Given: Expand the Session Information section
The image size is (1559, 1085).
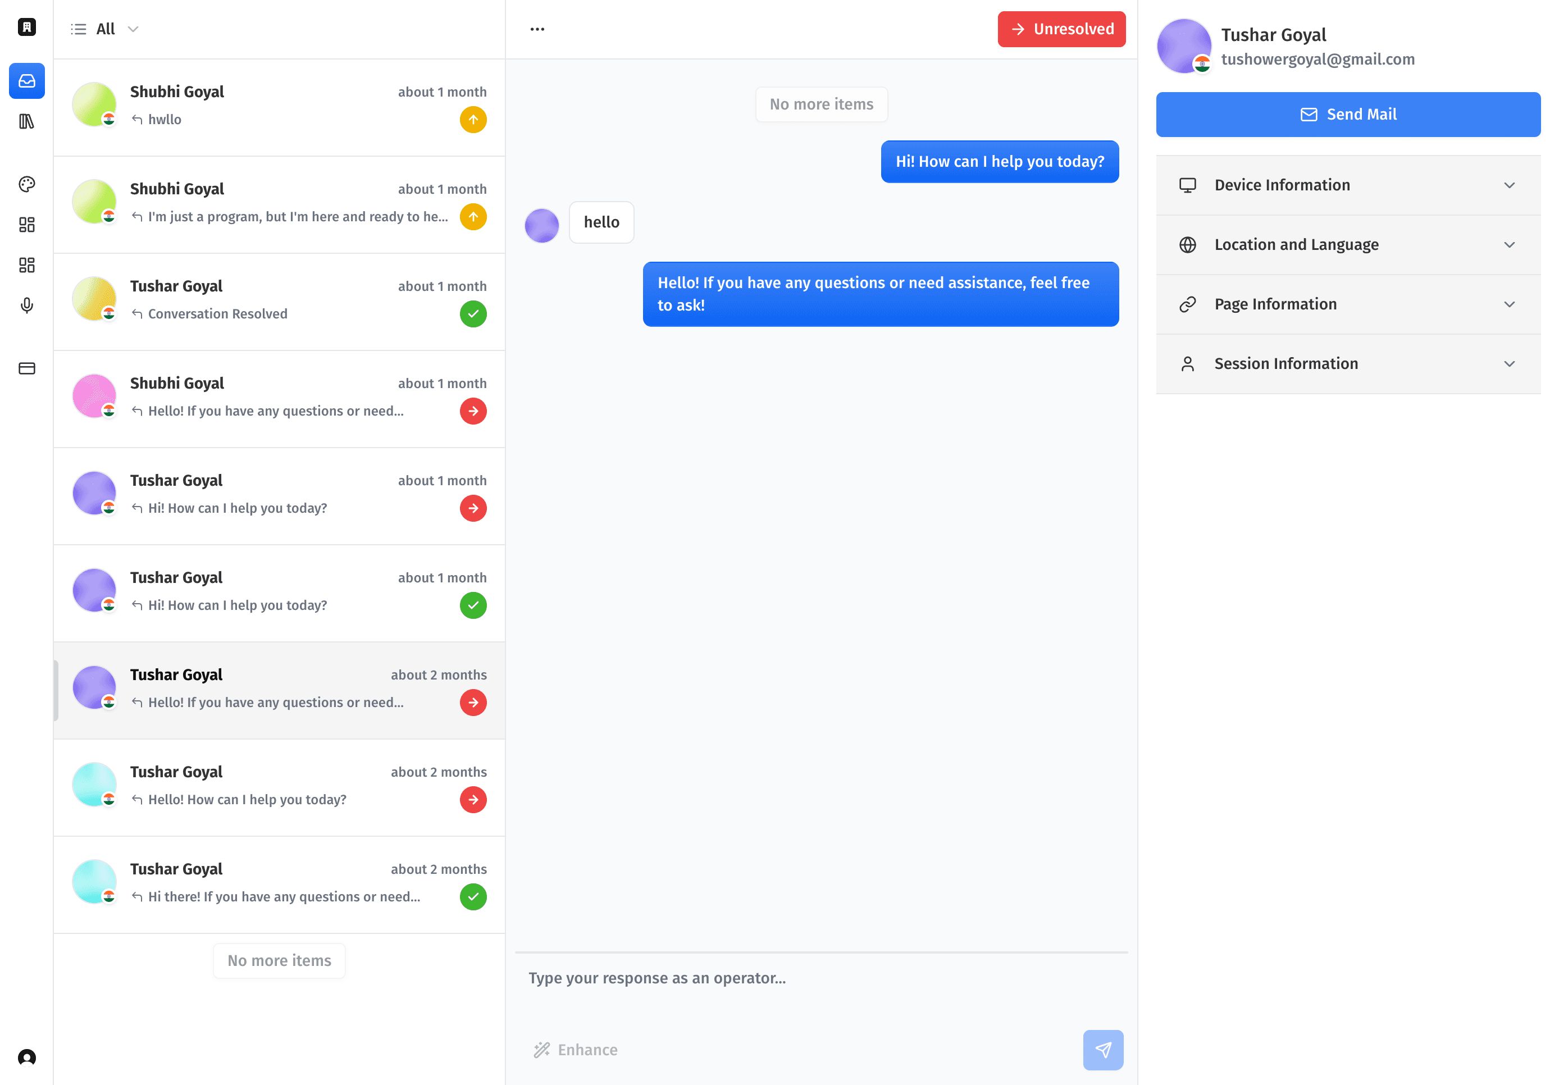Looking at the screenshot, I should pyautogui.click(x=1348, y=363).
